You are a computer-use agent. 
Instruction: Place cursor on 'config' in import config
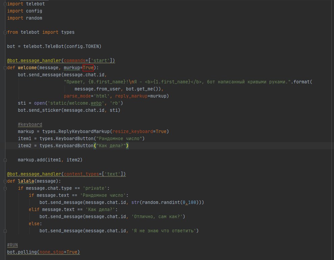click(34, 11)
